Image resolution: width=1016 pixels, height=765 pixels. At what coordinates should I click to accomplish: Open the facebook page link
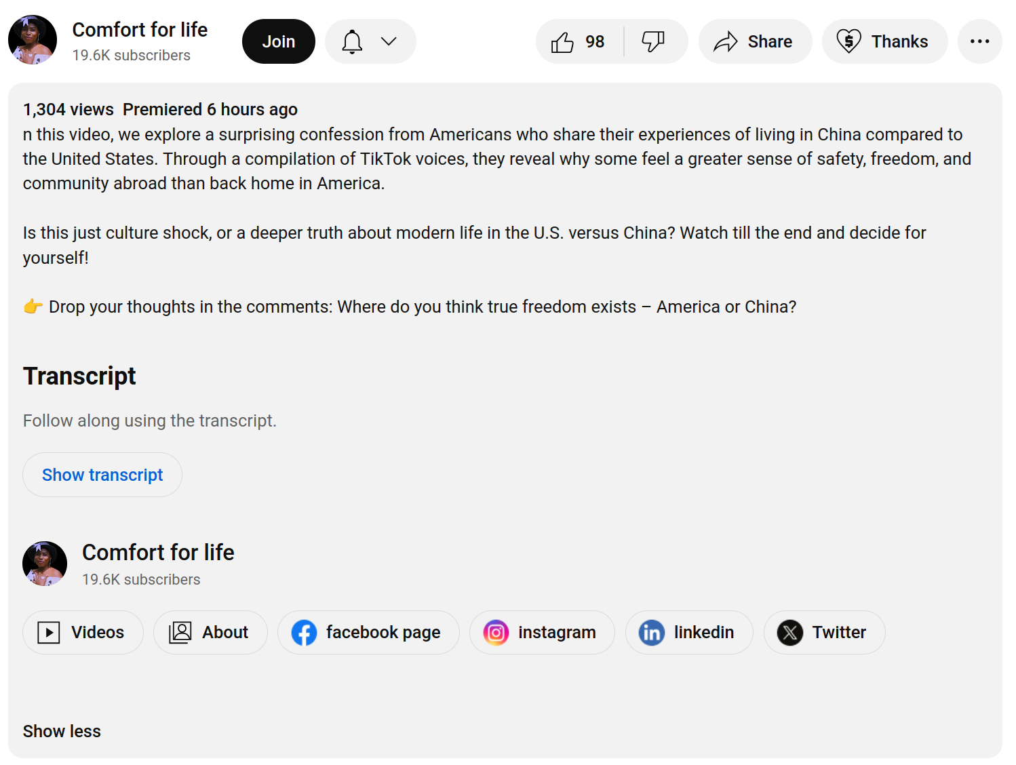point(368,633)
